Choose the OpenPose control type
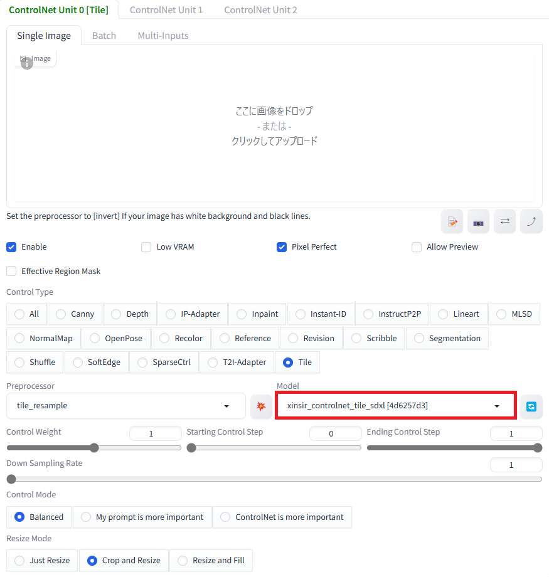The image size is (549, 577). coord(116,338)
